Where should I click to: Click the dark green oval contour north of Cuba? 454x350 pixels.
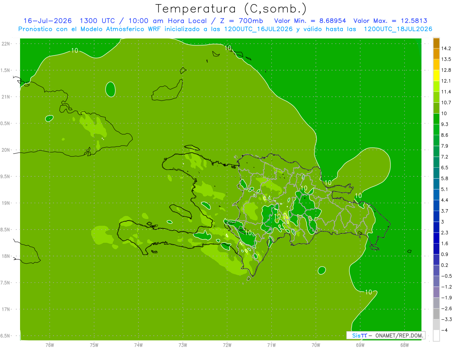click(x=110, y=89)
